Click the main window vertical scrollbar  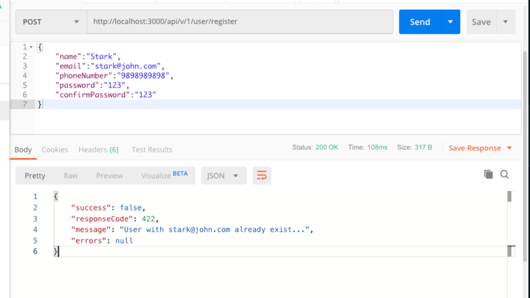click(525, 155)
